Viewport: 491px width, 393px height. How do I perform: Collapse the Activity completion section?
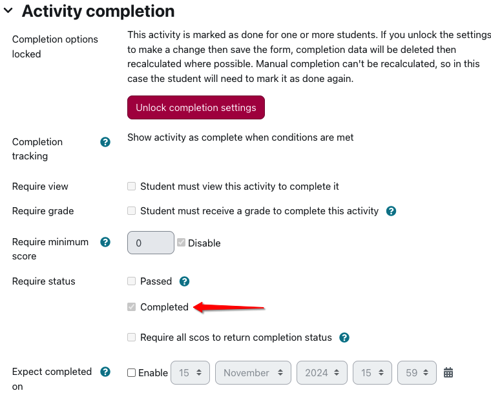coord(8,10)
